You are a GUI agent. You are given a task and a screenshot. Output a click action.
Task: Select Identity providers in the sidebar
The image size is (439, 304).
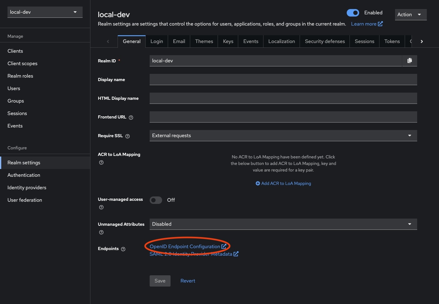tap(27, 187)
